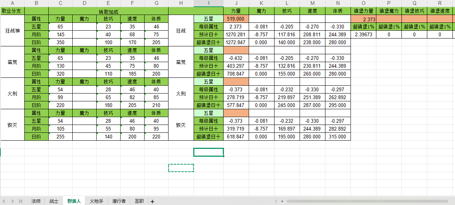Click the 蛮荒 cell in column A
Viewport: 455px width, 205px height.
coord(12,62)
